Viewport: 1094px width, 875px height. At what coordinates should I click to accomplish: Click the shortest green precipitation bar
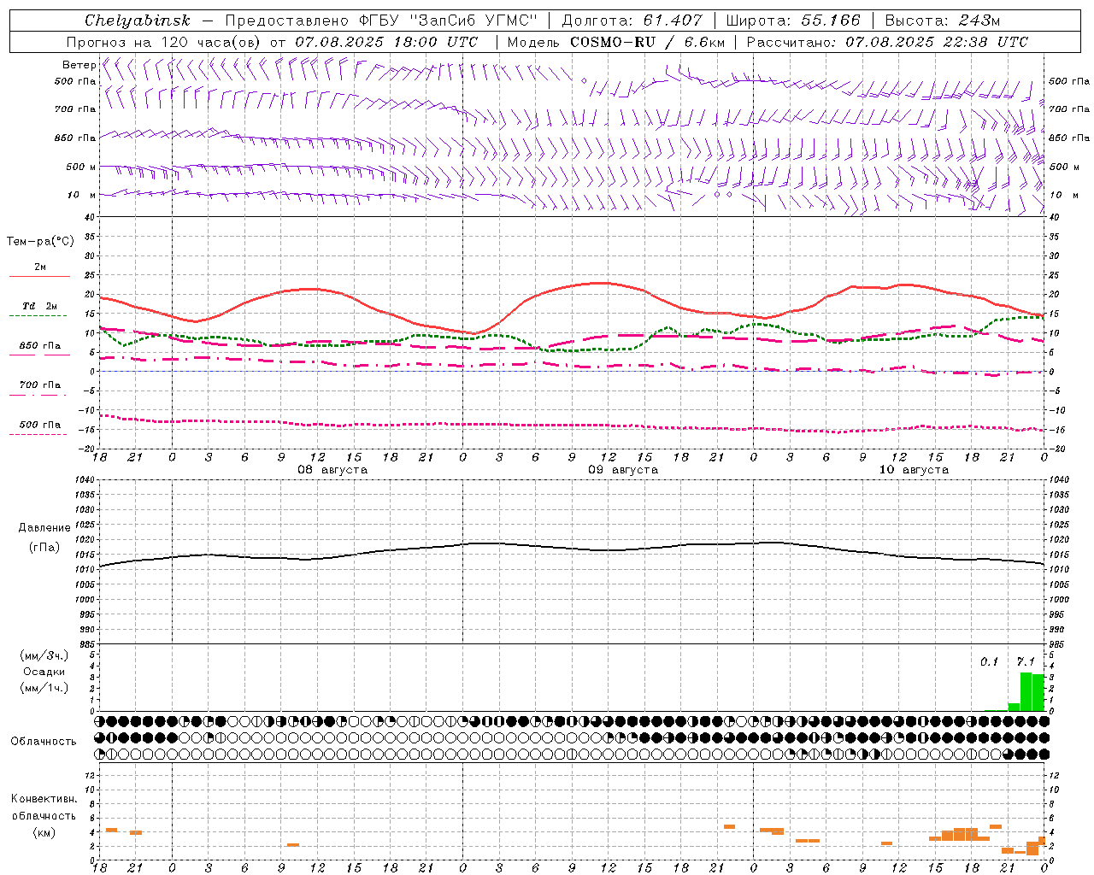(x=1014, y=707)
